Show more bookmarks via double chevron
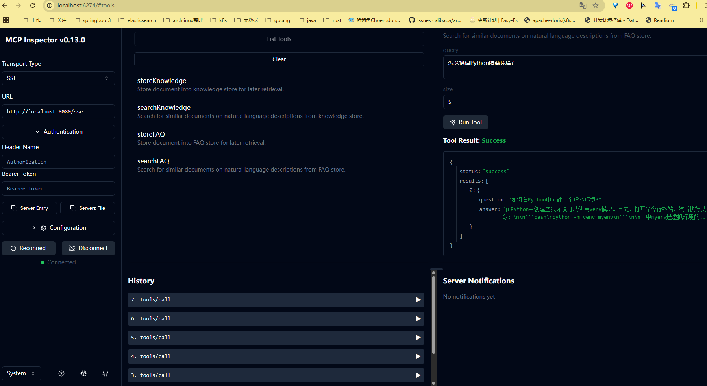Screen dimensions: 707x386 [x=701, y=20]
